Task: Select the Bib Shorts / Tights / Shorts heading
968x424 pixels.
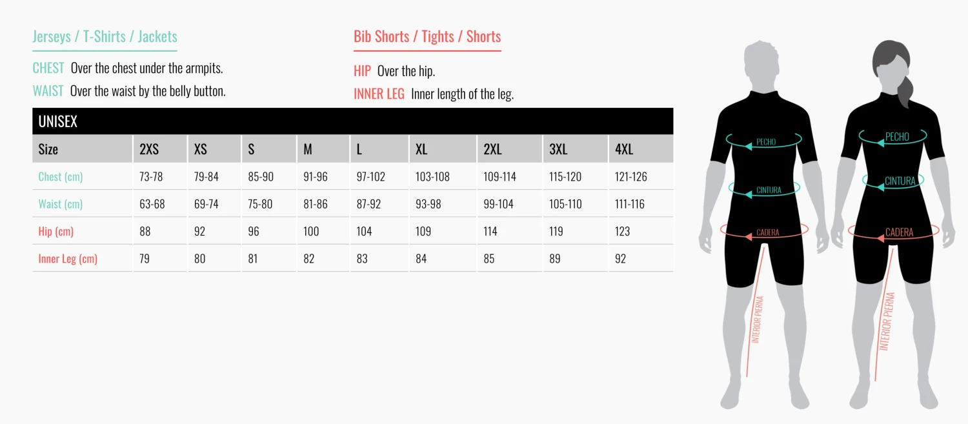Action: (x=427, y=37)
